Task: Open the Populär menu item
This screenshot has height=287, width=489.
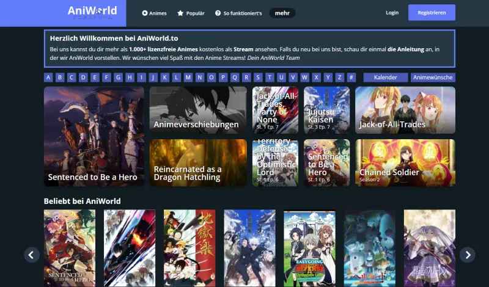Action: coord(191,13)
